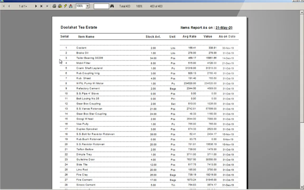Click the 57599.00 value for S.S.Vance Rotorvan
This screenshot has height=190, width=304.
pyautogui.click(x=211, y=109)
